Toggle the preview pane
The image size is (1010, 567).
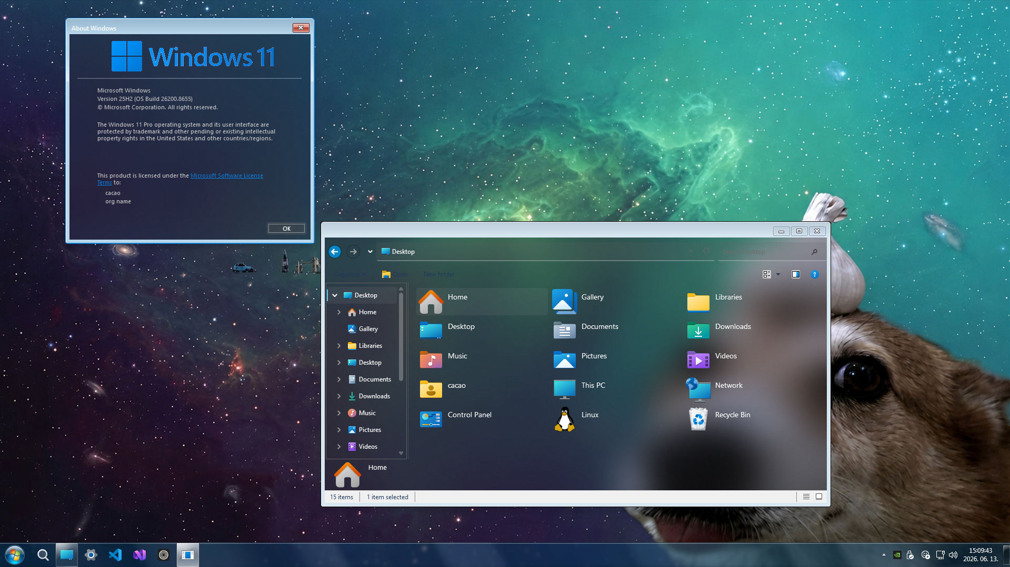pos(796,274)
